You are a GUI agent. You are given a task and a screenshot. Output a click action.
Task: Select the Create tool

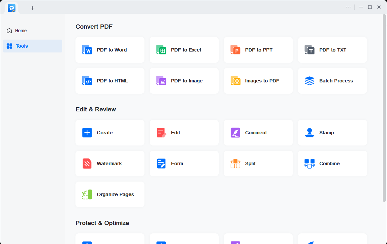point(110,133)
